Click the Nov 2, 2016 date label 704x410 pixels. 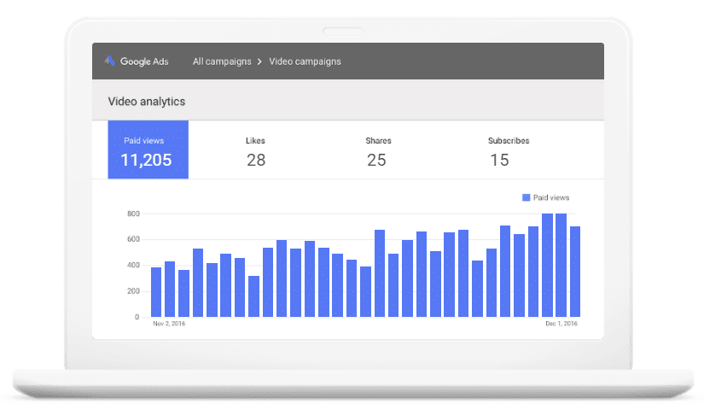(x=169, y=325)
